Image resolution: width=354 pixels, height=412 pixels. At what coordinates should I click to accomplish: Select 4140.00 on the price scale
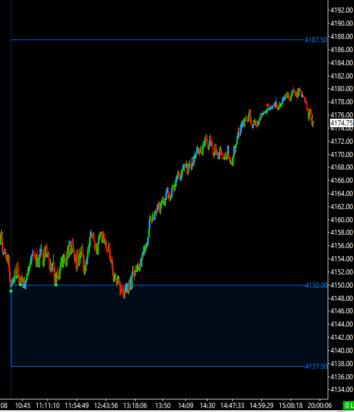click(x=341, y=351)
